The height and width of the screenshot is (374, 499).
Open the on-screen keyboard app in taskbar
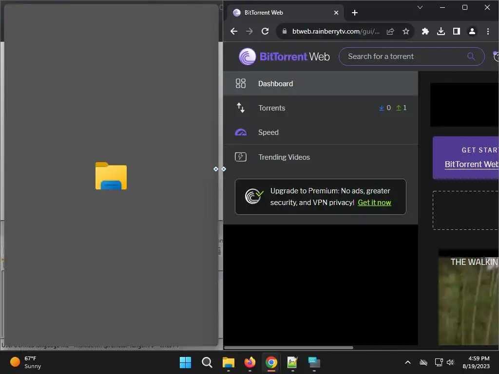[314, 362]
